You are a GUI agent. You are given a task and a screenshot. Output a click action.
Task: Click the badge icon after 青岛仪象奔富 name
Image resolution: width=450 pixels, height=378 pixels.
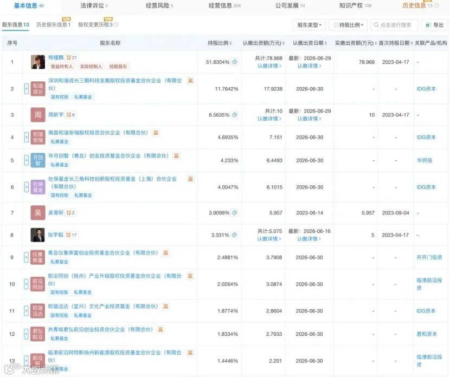pos(165,253)
